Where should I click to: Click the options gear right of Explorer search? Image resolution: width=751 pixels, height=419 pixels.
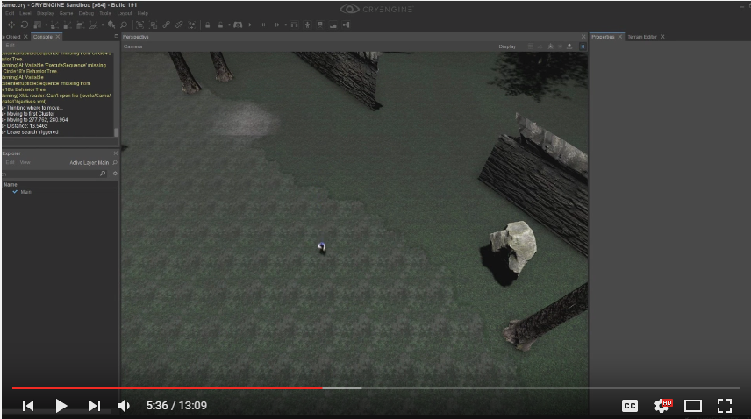(115, 174)
